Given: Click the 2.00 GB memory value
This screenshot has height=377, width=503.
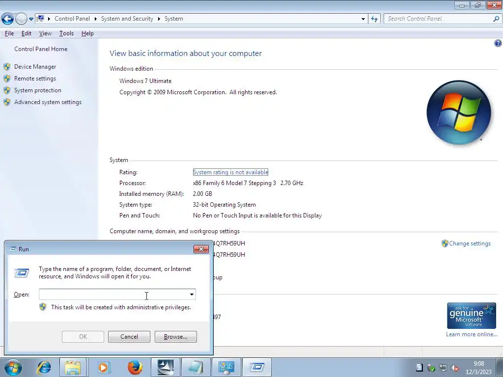Looking at the screenshot, I should coord(202,194).
